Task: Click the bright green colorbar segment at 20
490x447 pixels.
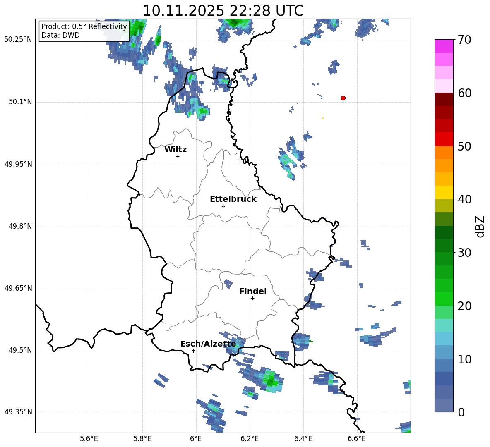Action: pos(444,299)
